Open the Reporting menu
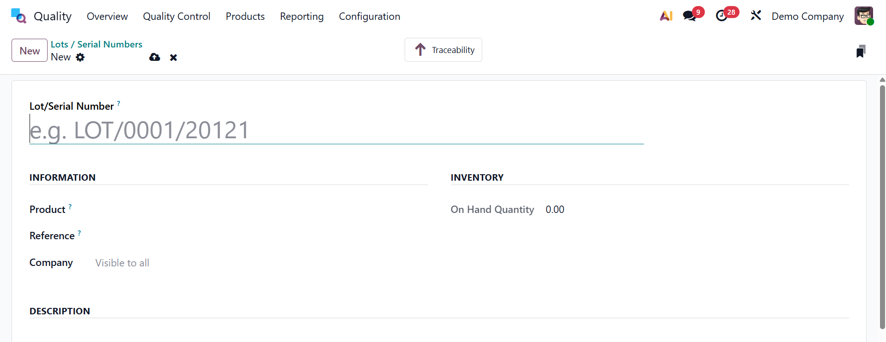 tap(302, 17)
